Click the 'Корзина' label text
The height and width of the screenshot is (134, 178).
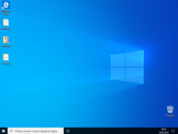coord(170,116)
